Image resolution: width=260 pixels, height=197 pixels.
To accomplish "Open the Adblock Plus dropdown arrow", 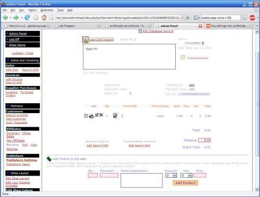I will point(257,18).
